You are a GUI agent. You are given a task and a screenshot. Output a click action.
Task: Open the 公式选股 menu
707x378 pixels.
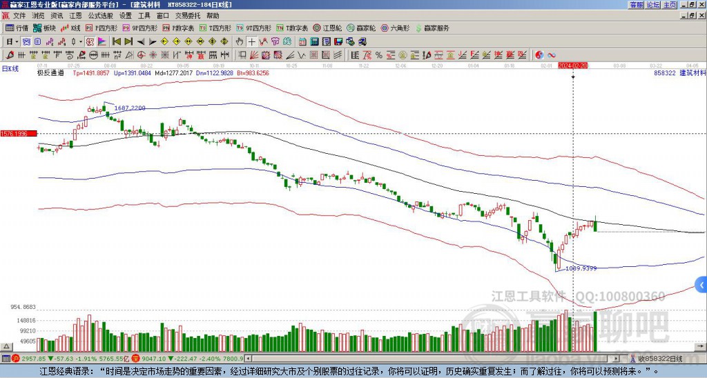click(x=101, y=16)
